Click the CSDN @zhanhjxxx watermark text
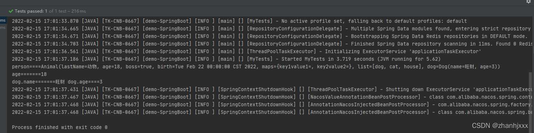534x133 pixels. pyautogui.click(x=500, y=125)
